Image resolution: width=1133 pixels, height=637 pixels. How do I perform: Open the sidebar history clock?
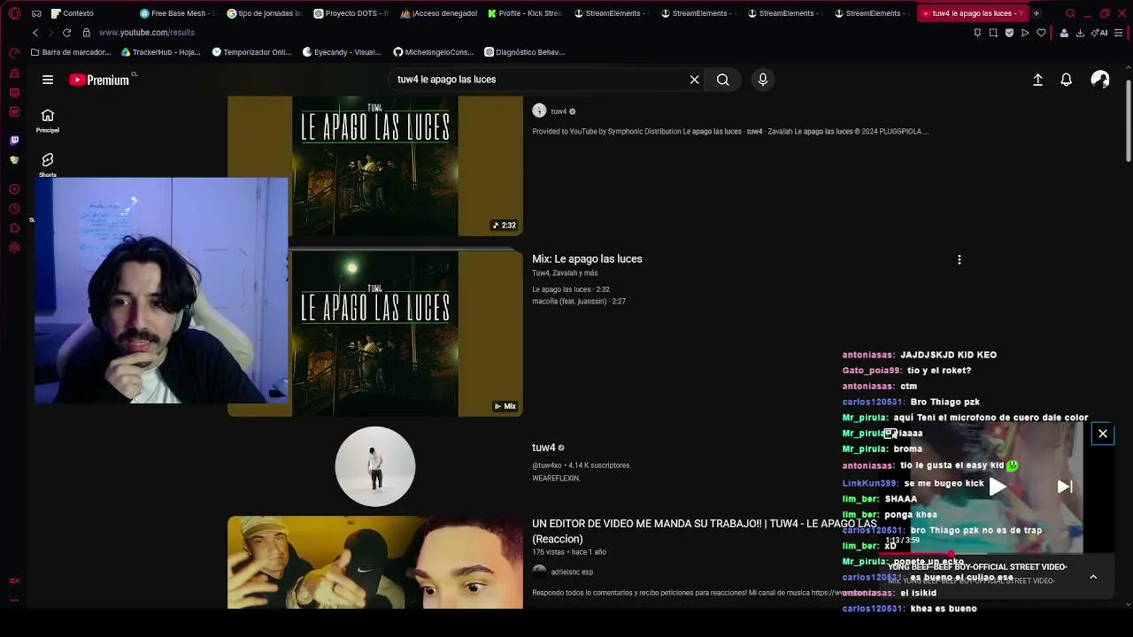(14, 209)
